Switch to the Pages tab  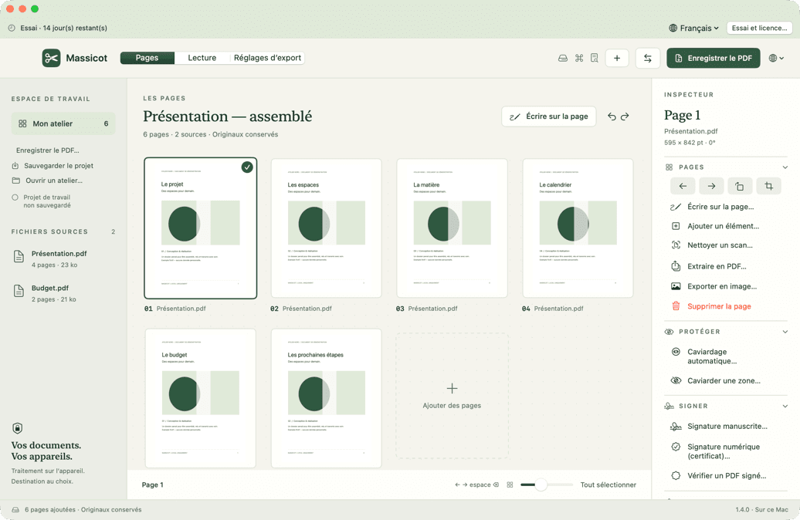coord(147,58)
